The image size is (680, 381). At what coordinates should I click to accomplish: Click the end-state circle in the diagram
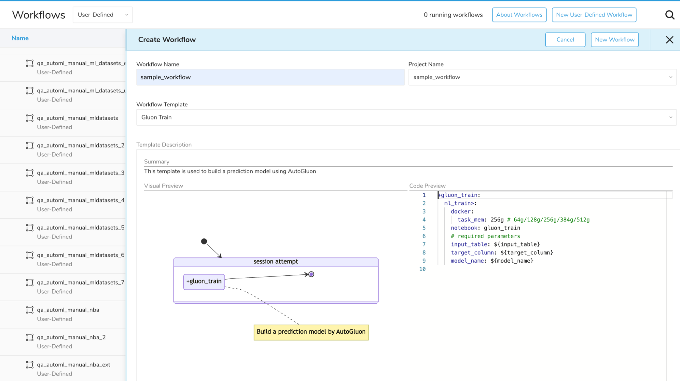click(311, 274)
